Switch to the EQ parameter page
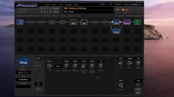The height and width of the screenshot is (97, 174). 35,69
